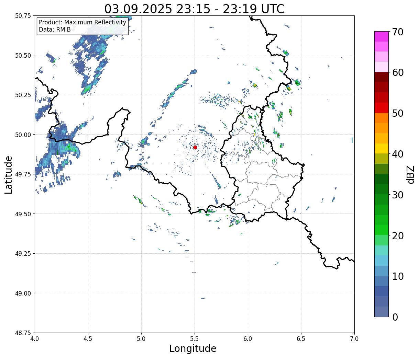Click latitude tick label 50.00

pyautogui.click(x=23, y=135)
